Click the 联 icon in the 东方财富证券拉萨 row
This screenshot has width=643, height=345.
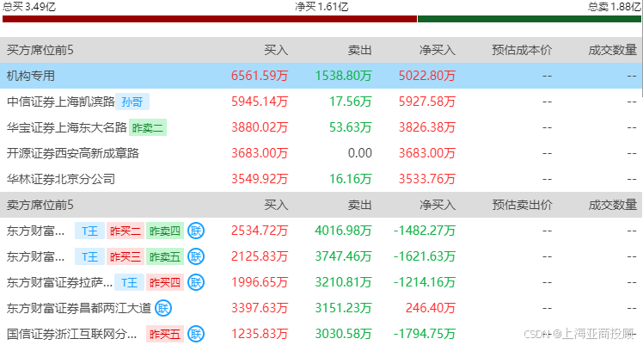(x=196, y=283)
